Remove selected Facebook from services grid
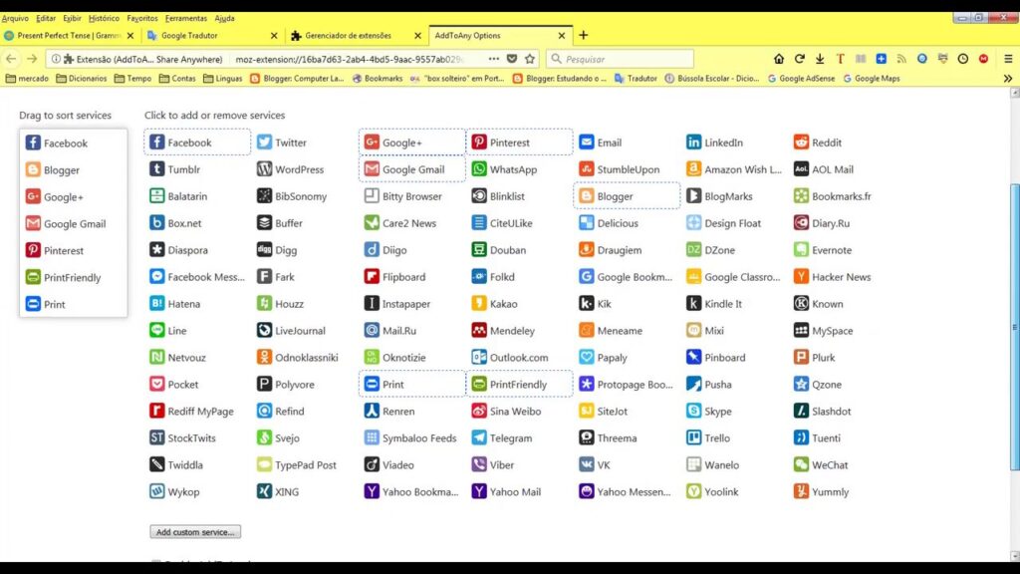 click(x=197, y=143)
